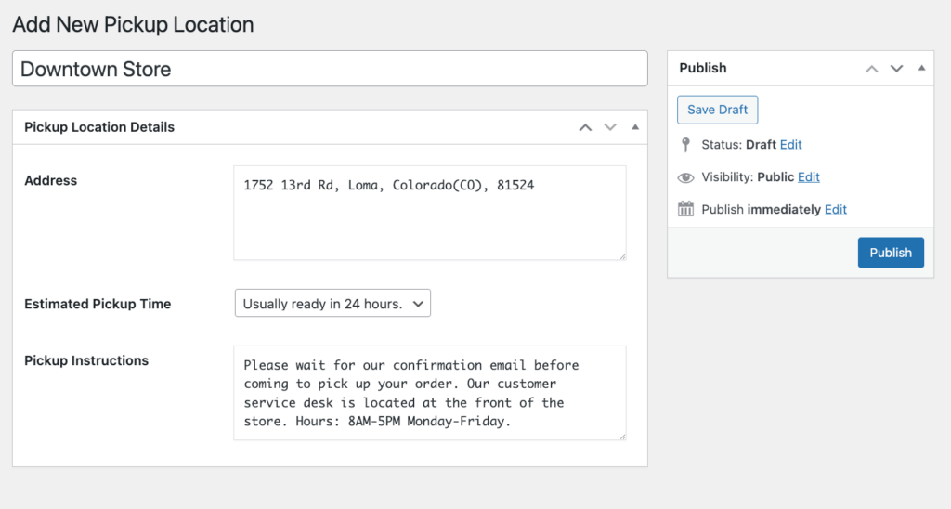Edit the Public visibility setting
Screen dimensions: 951x509
[808, 177]
